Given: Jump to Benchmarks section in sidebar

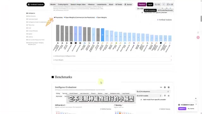Looking at the screenshot, I should (x=32, y=16).
